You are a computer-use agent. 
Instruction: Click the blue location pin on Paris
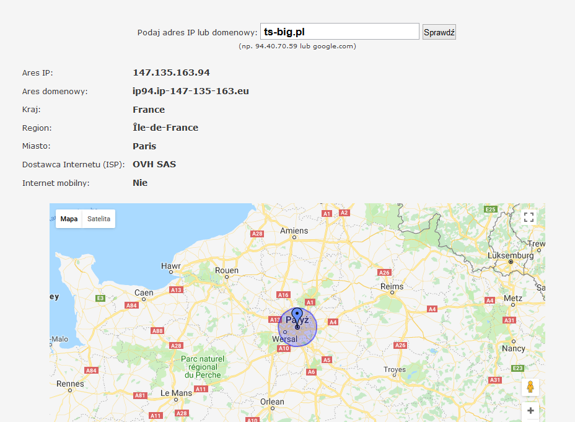(297, 315)
